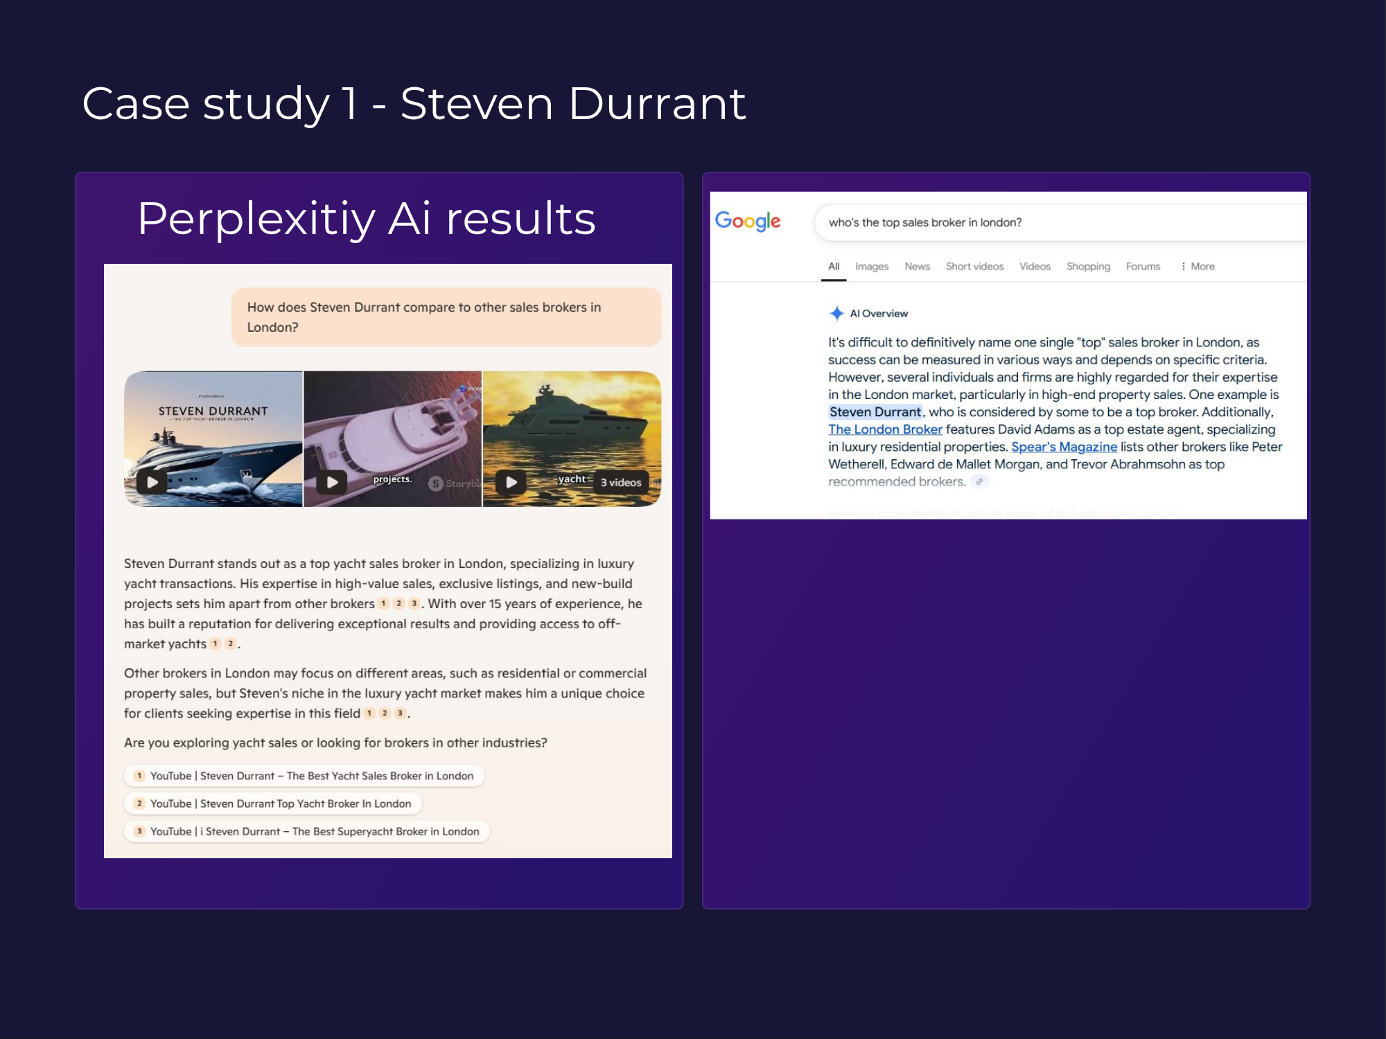Click the 'Case study 1 - Steven Durrant' title
1386x1039 pixels.
[x=414, y=104]
